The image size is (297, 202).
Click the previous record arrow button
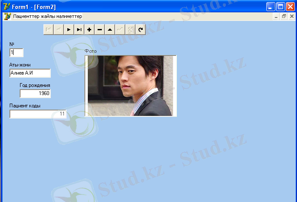tap(58, 29)
